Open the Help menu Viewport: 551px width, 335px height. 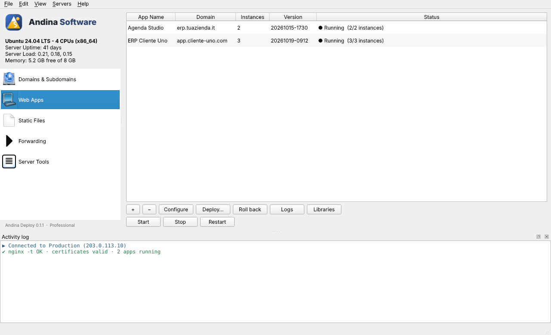pos(83,4)
